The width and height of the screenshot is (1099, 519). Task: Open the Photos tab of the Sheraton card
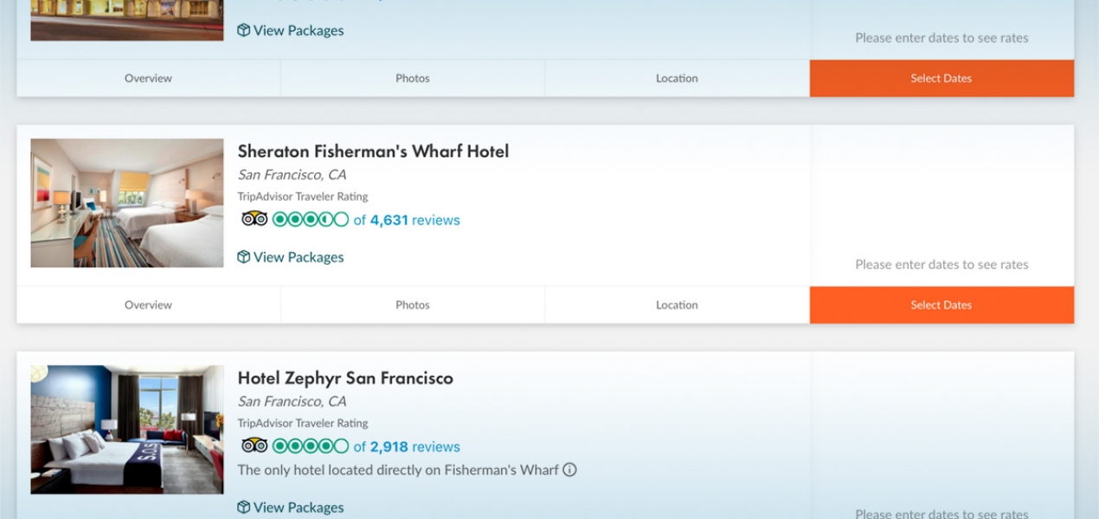point(413,304)
